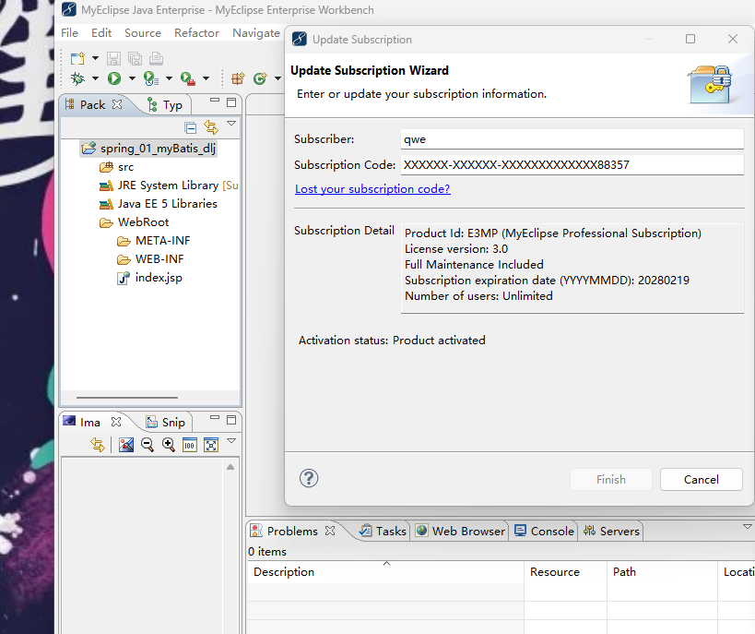This screenshot has width=755, height=634.
Task: Close the Problems view tab
Action: (x=330, y=531)
